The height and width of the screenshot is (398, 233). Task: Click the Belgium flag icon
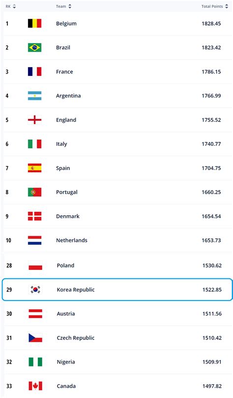34,23
